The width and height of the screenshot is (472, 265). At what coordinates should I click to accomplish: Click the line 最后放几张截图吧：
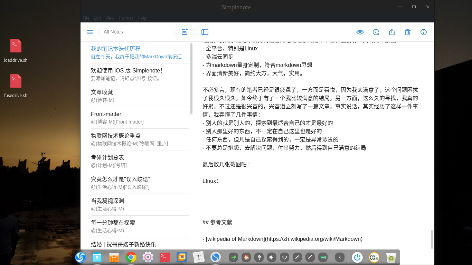click(226, 164)
